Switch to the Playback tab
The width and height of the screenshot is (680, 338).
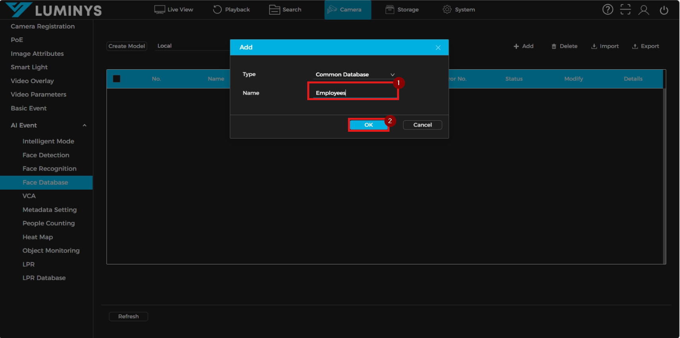(232, 9)
